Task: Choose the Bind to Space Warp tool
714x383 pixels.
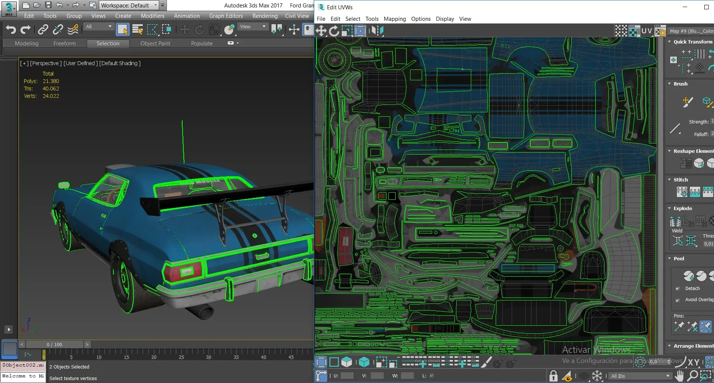Action: tap(73, 29)
